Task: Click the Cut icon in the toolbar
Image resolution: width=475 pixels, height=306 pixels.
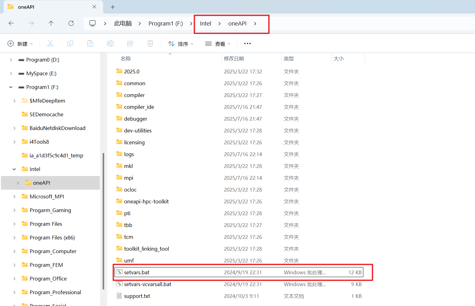Action: (x=50, y=43)
